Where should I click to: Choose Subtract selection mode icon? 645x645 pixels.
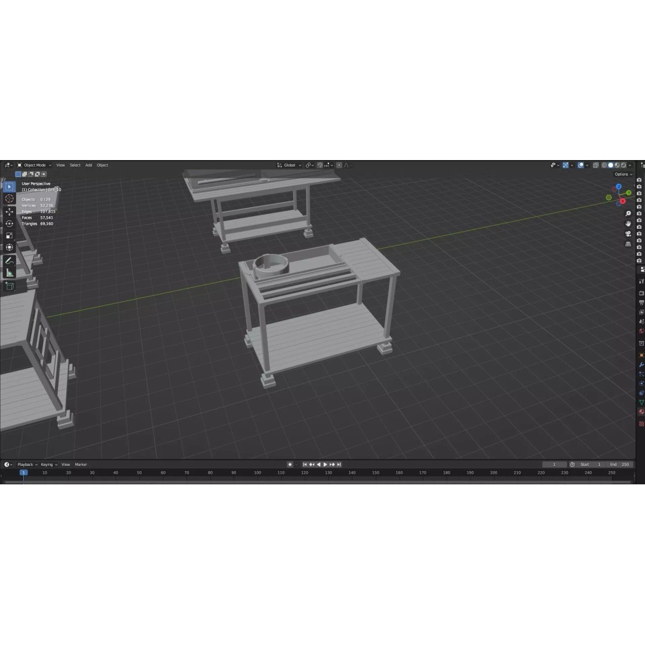pos(31,174)
